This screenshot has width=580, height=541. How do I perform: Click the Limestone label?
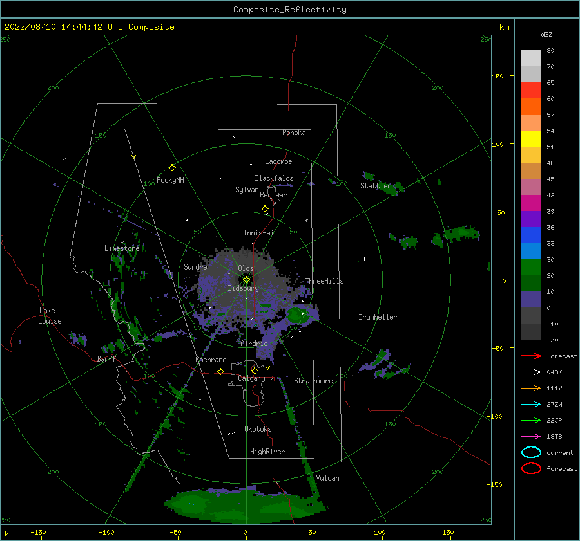click(x=122, y=248)
